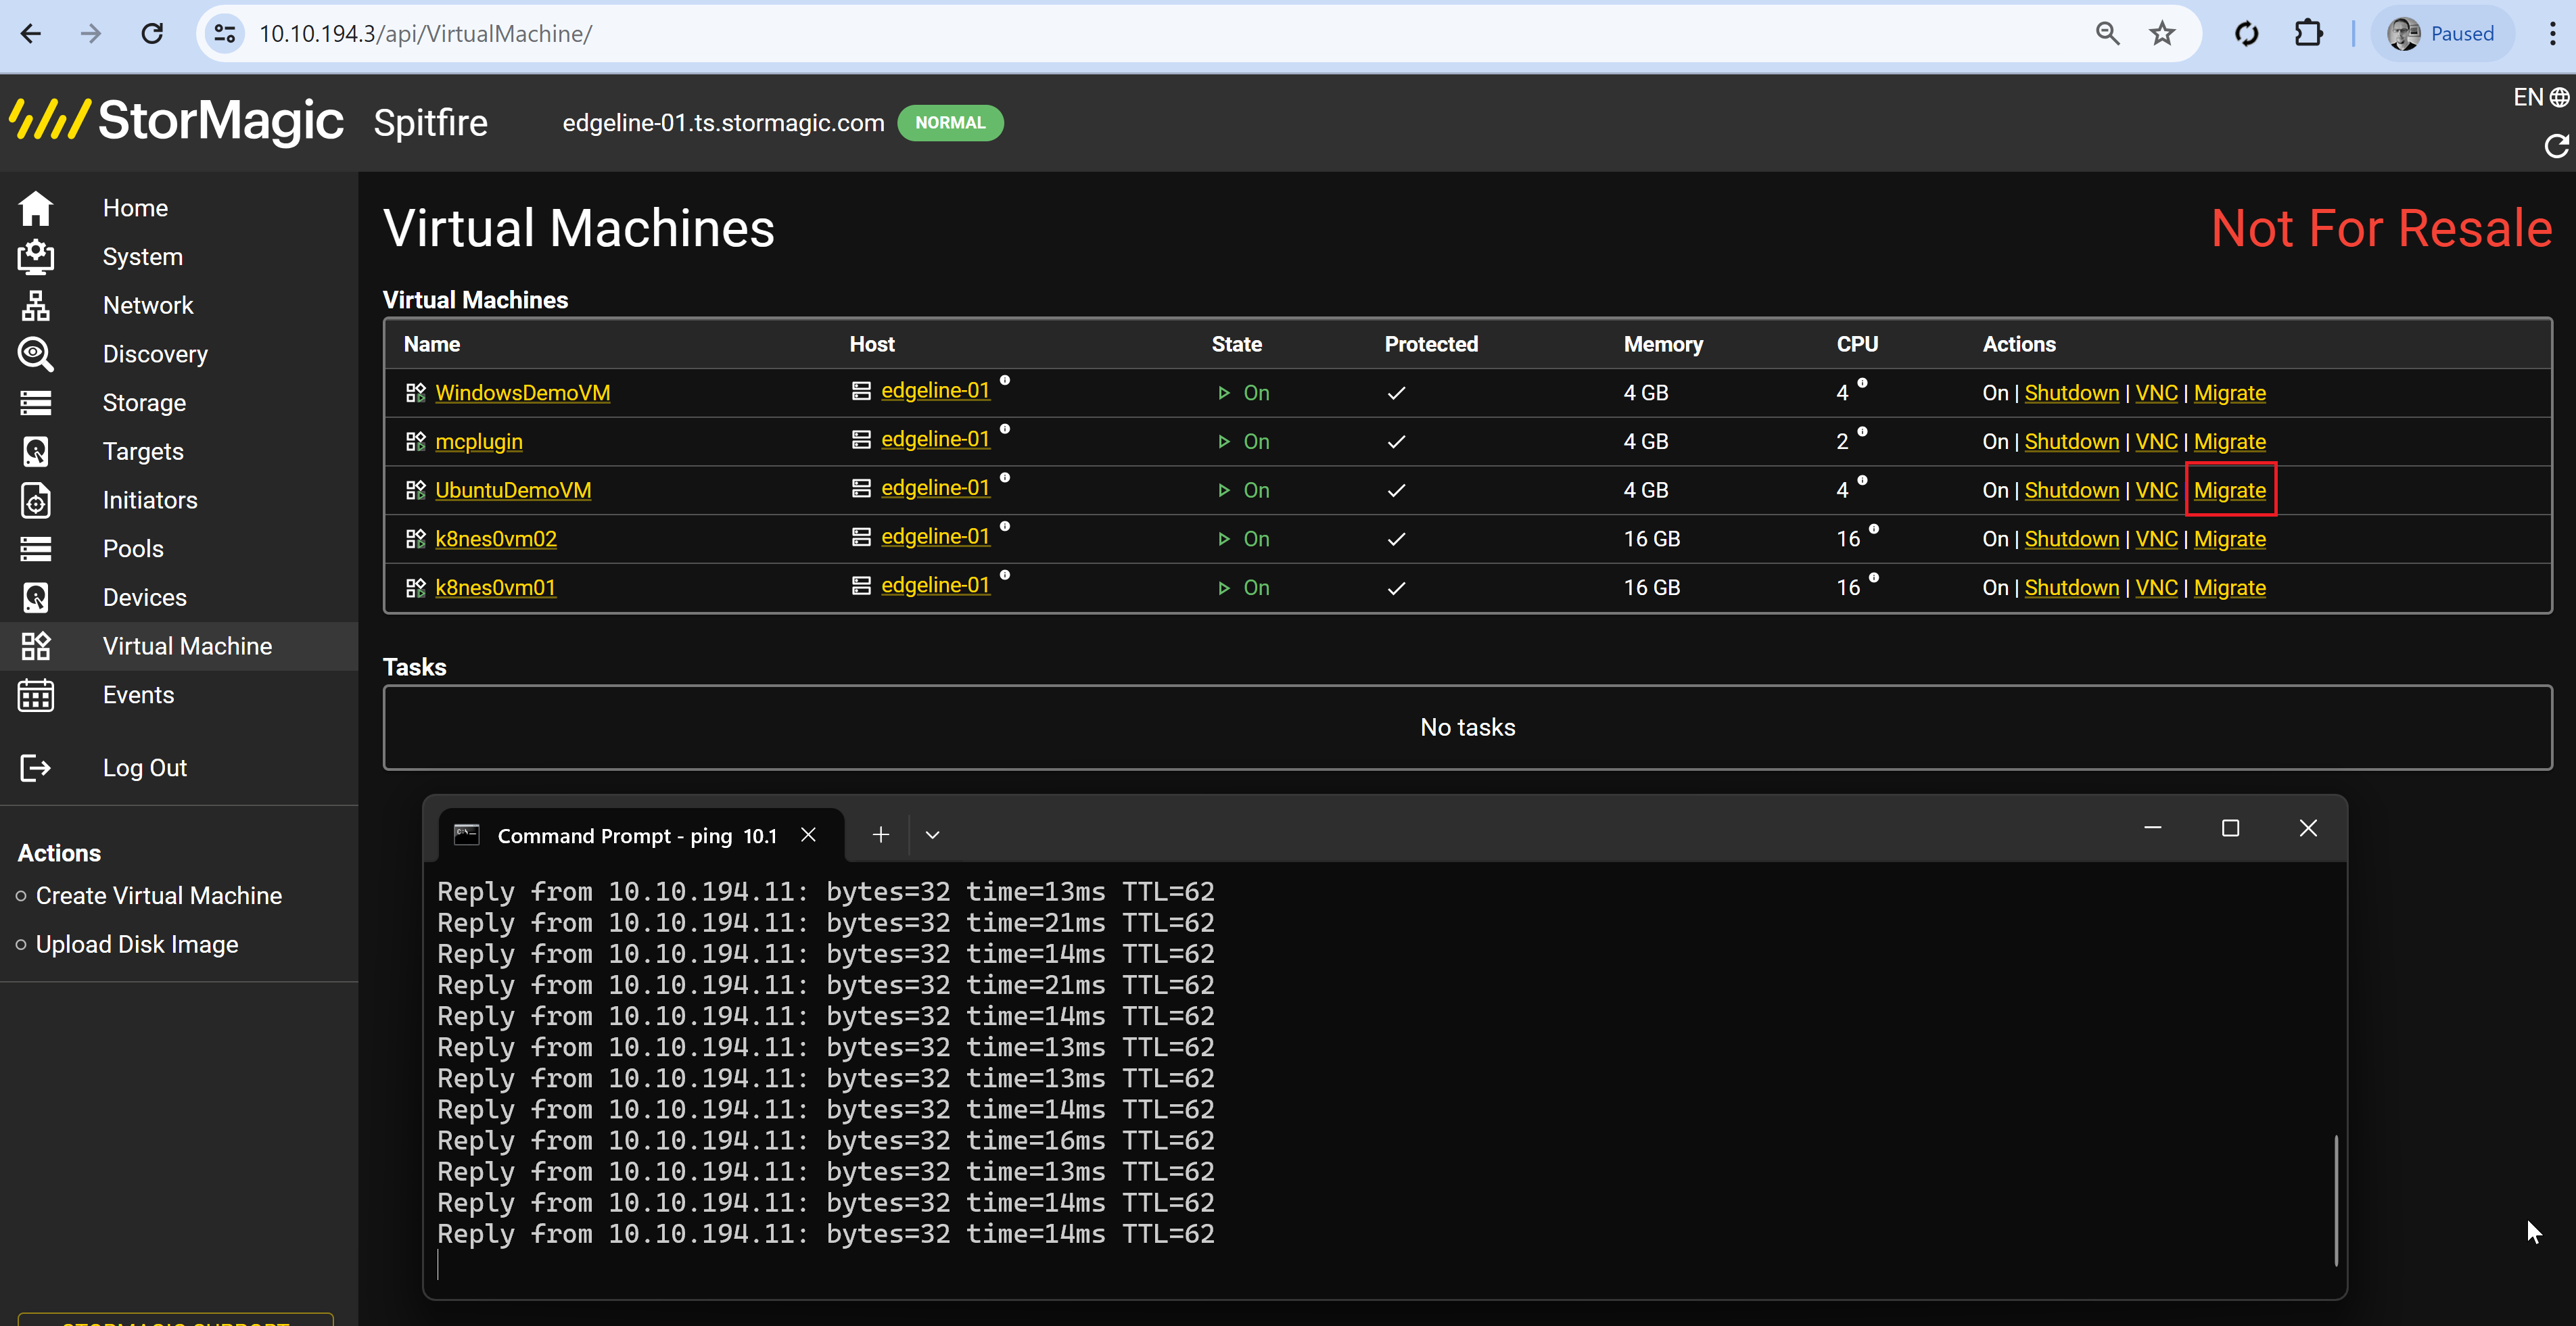Open Events in sidebar menu

[138, 695]
